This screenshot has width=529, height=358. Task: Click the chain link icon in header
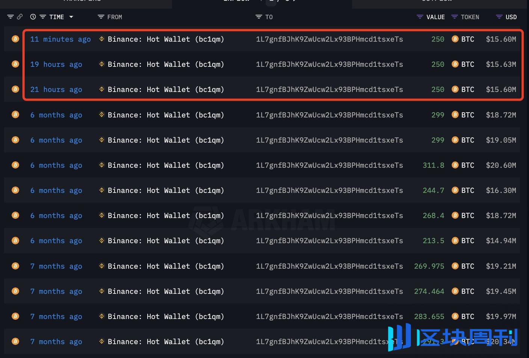(x=20, y=17)
